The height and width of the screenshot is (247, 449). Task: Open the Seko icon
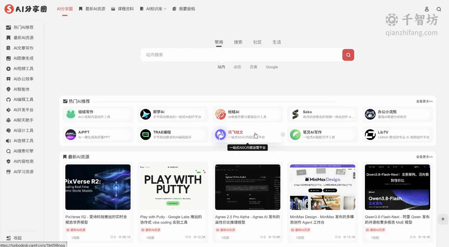295,114
